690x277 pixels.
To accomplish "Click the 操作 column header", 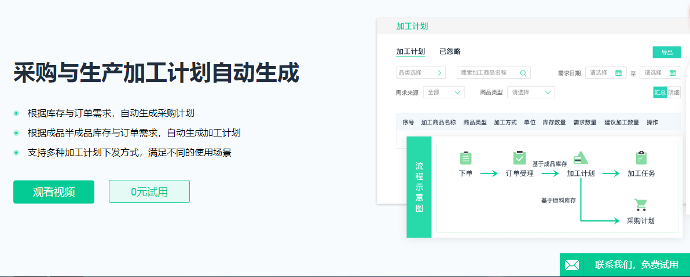I will click(x=652, y=122).
